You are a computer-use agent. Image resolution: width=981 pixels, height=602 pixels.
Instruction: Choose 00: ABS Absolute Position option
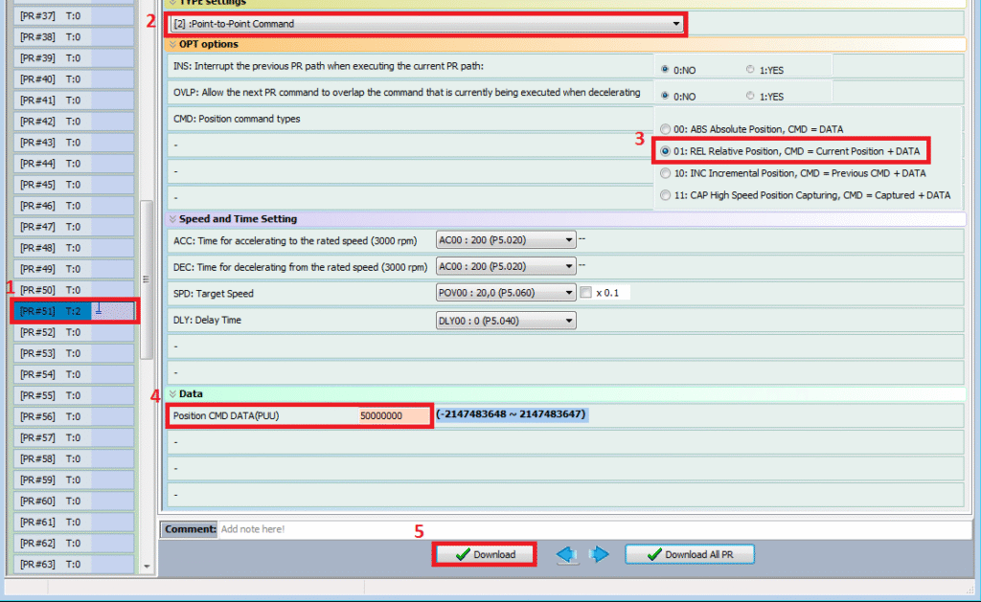click(666, 129)
